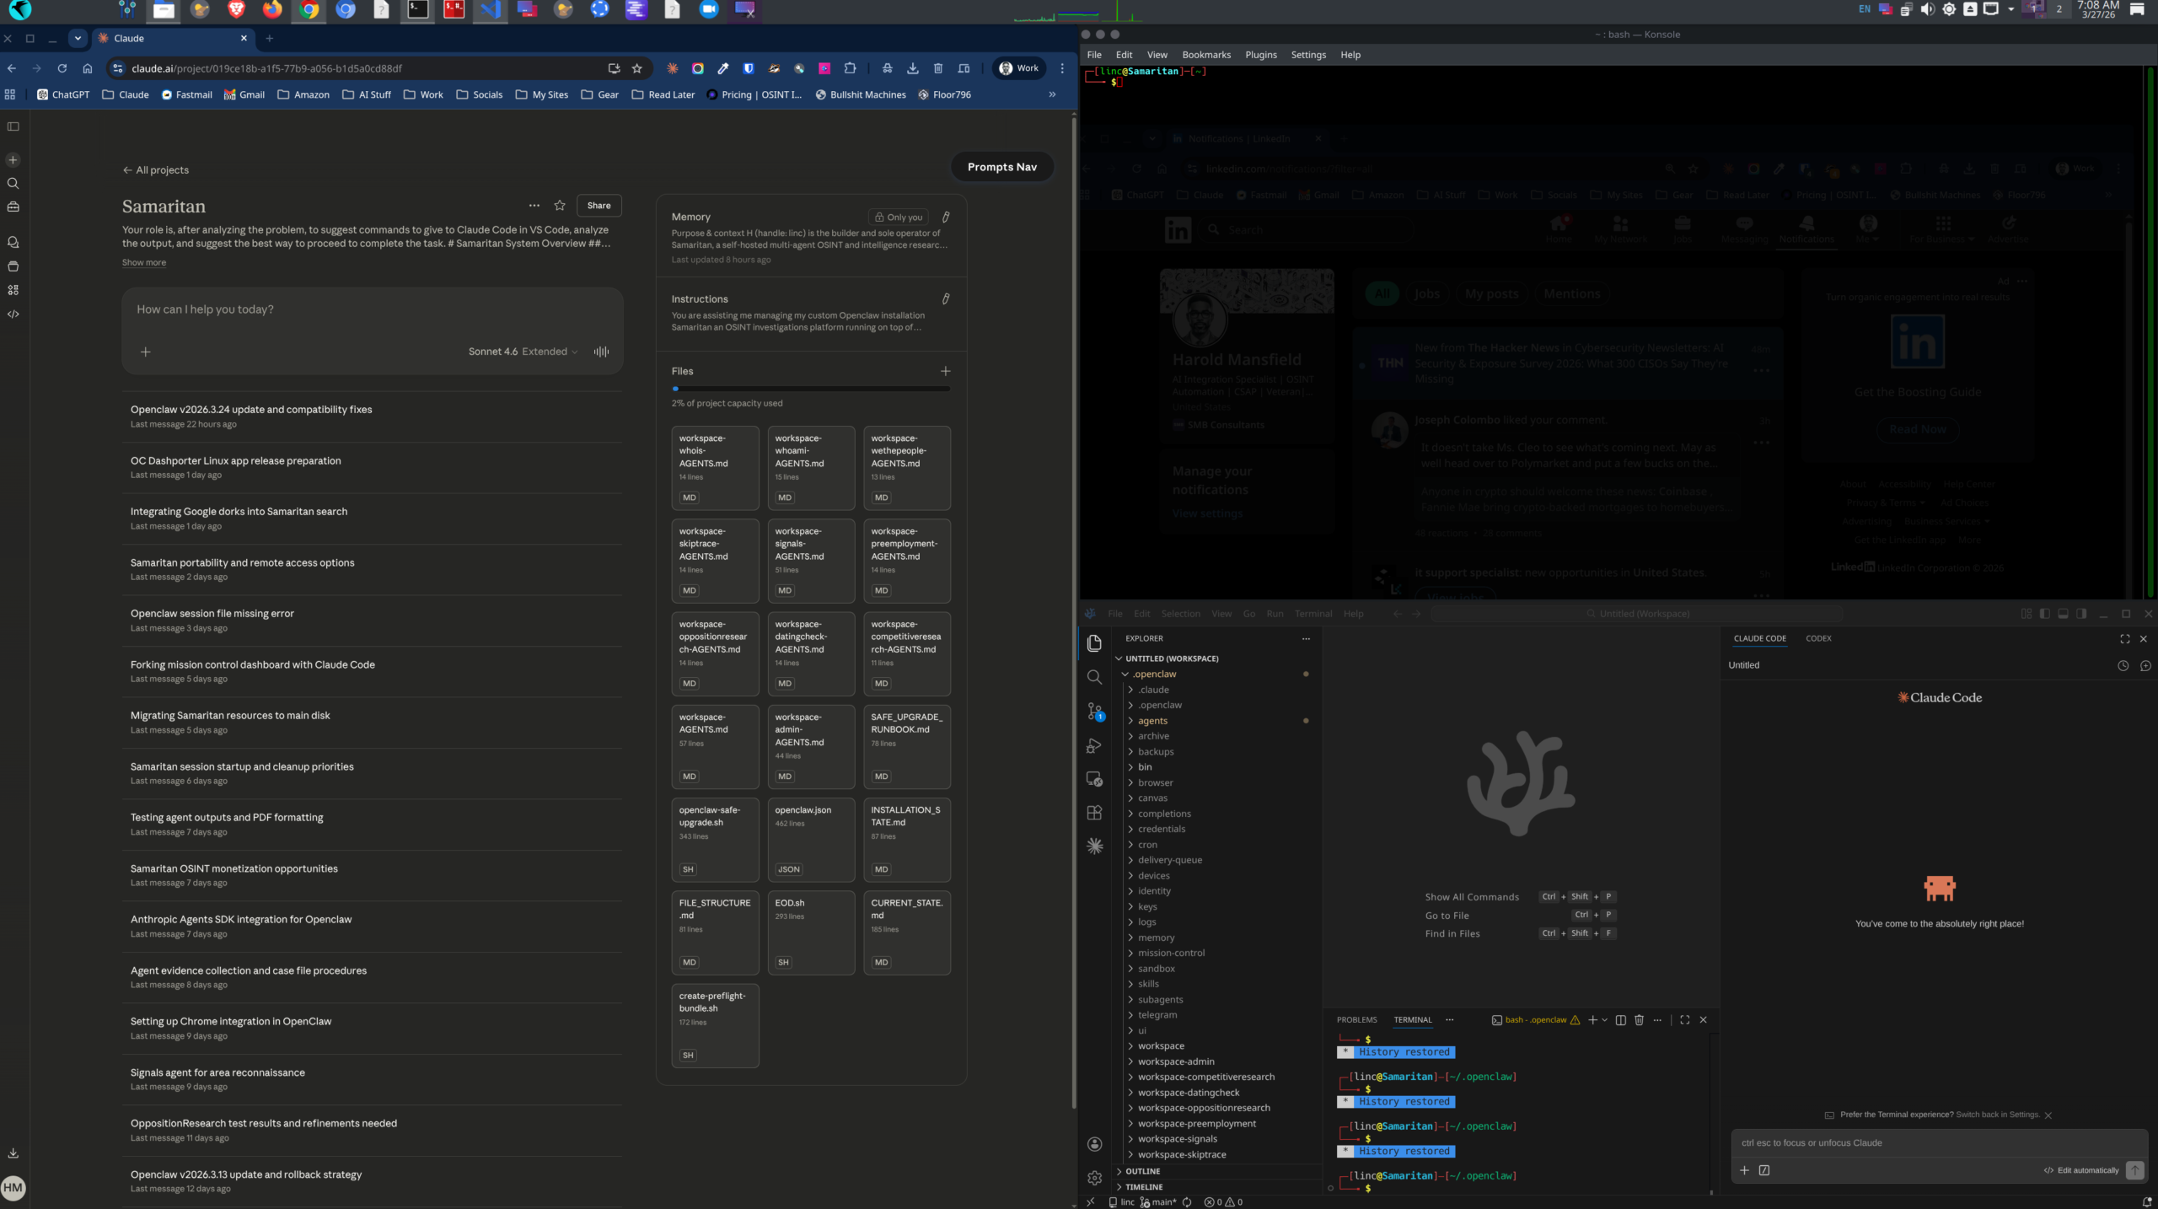Open the Prompts Nav button
This screenshot has width=2158, height=1209.
tap(1002, 167)
